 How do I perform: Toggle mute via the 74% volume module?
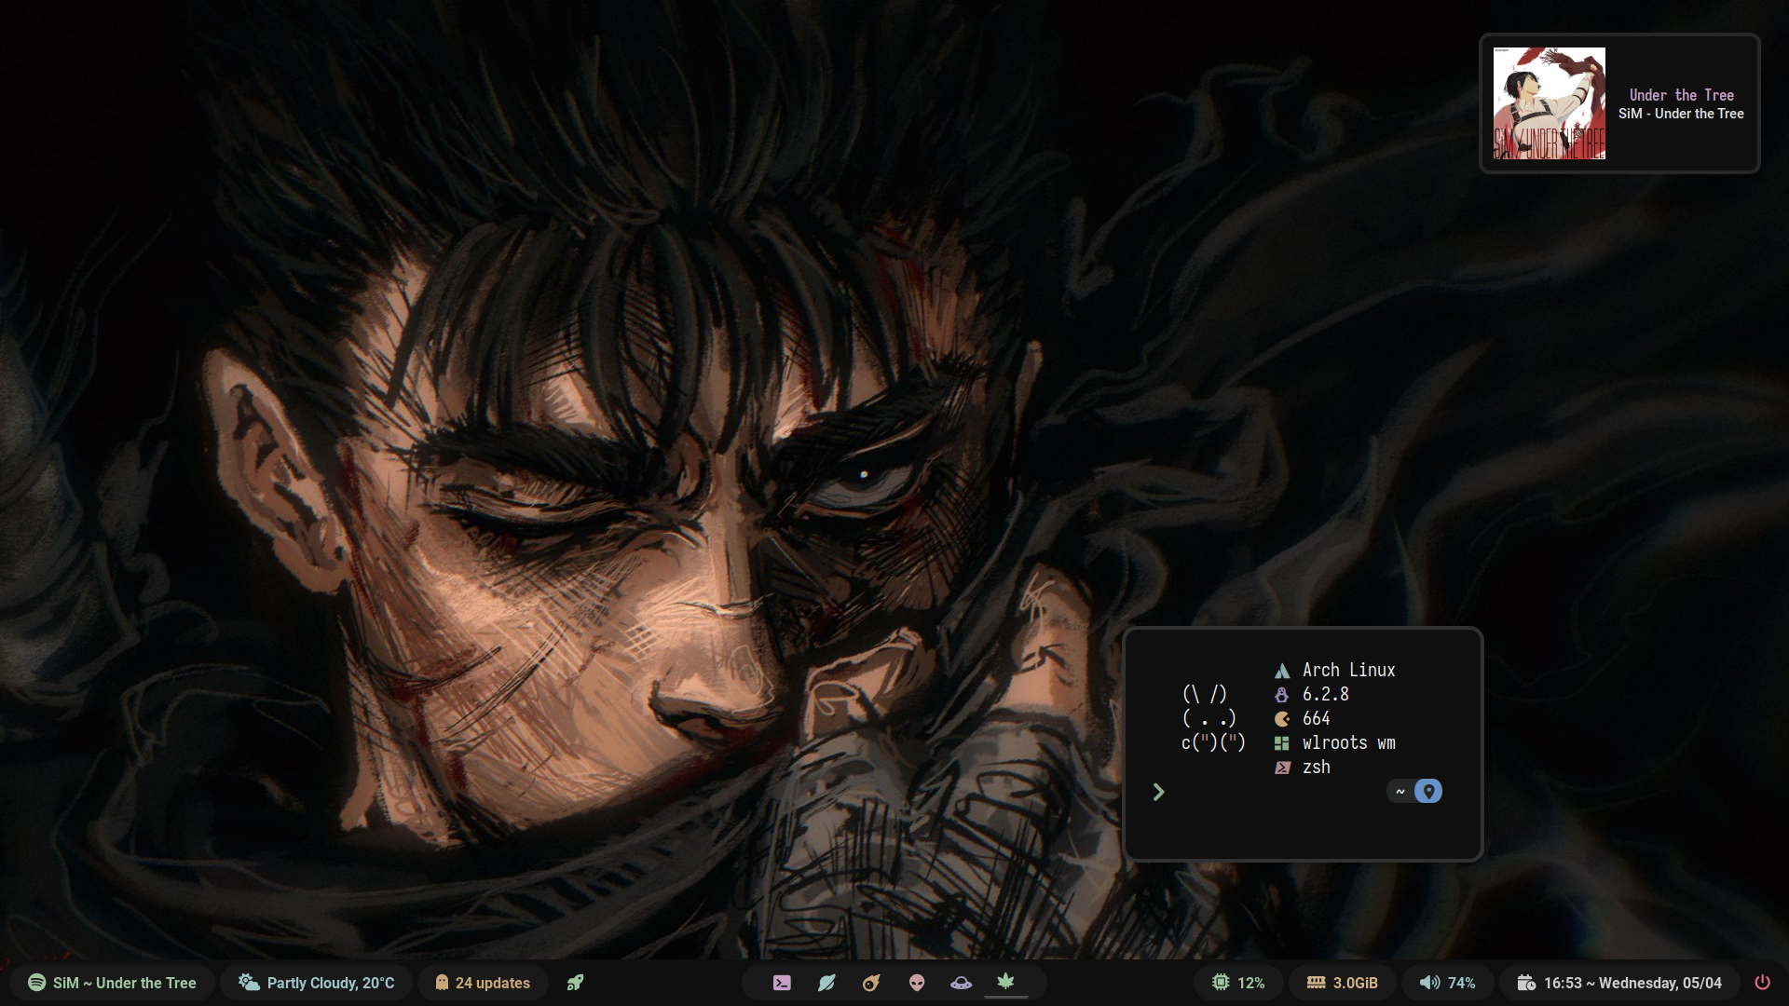[x=1447, y=983]
